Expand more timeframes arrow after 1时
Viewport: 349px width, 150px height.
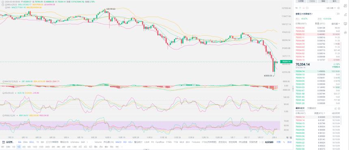tap(122, 147)
